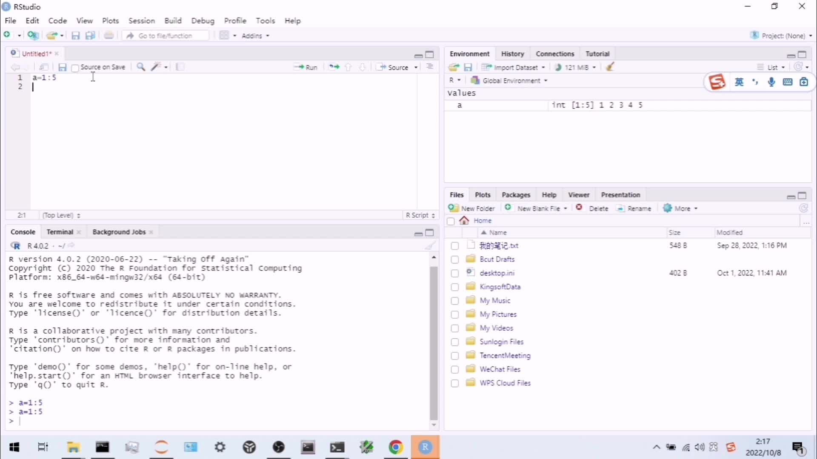Click the console vertical scrollbar
This screenshot has height=459, width=817.
point(434,343)
